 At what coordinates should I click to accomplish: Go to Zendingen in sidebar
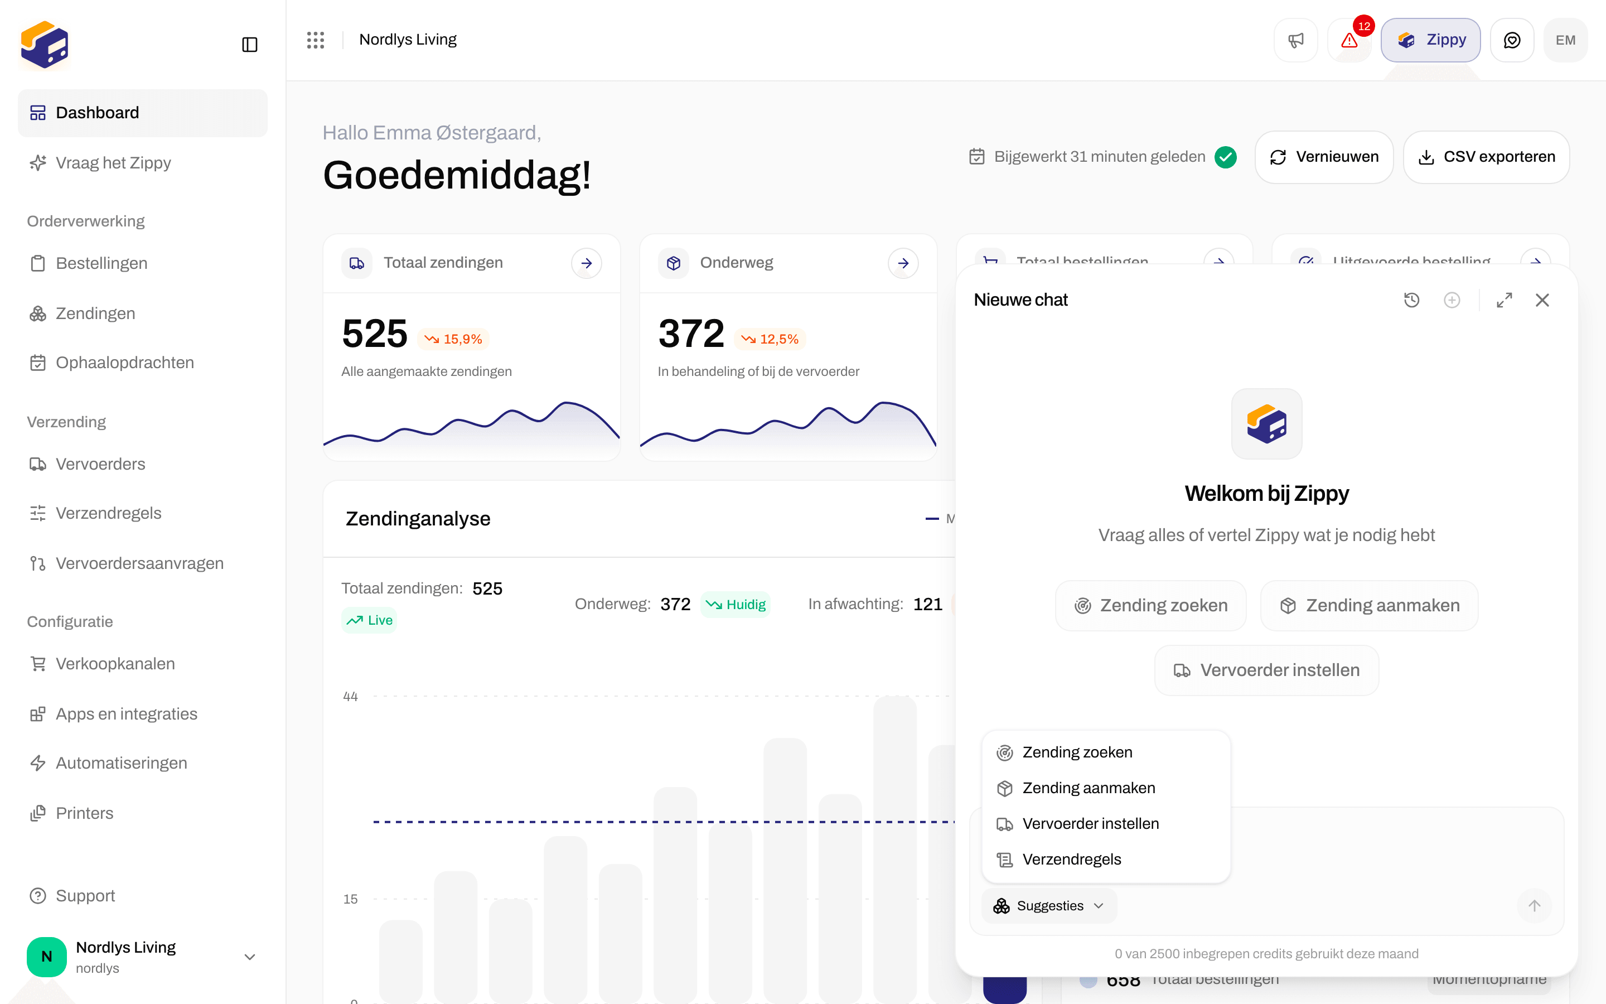(x=142, y=313)
